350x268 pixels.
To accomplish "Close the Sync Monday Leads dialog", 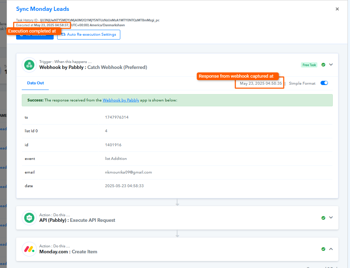I will pos(337,9).
